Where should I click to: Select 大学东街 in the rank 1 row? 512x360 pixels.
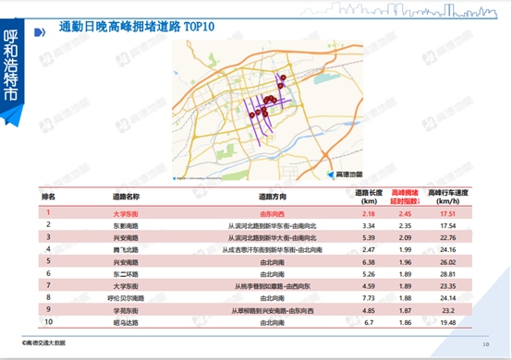(x=126, y=214)
